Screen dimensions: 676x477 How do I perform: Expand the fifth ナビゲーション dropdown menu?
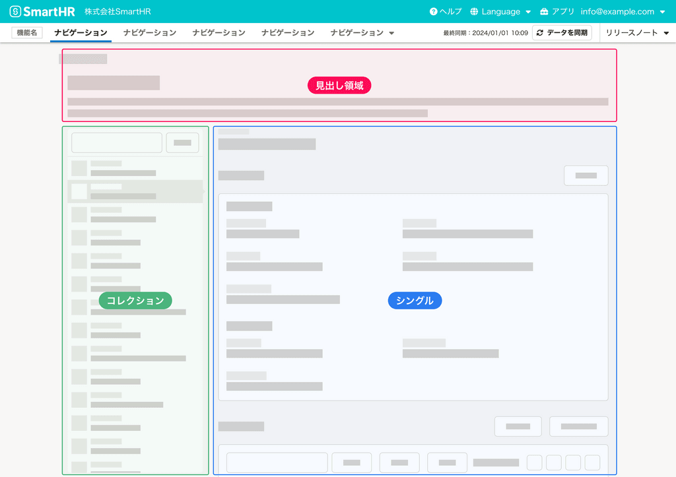click(362, 32)
